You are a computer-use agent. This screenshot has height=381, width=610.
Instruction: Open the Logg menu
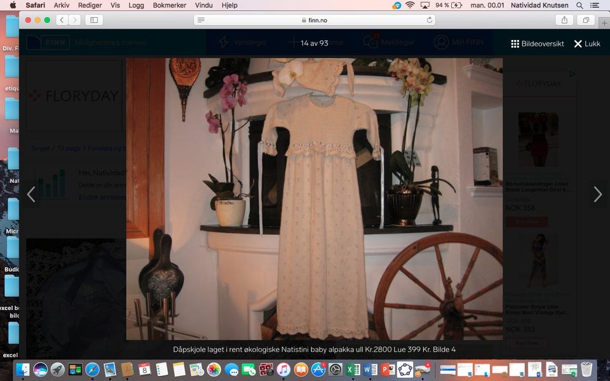click(136, 5)
